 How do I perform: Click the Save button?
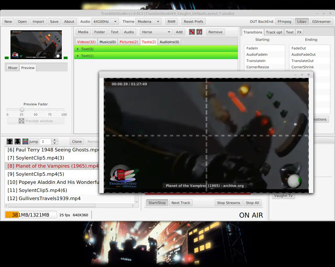click(54, 21)
